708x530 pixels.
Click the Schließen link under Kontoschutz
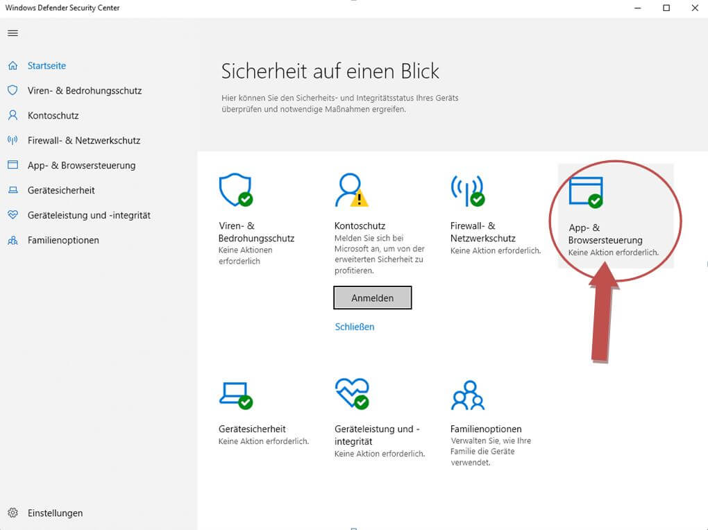[354, 327]
